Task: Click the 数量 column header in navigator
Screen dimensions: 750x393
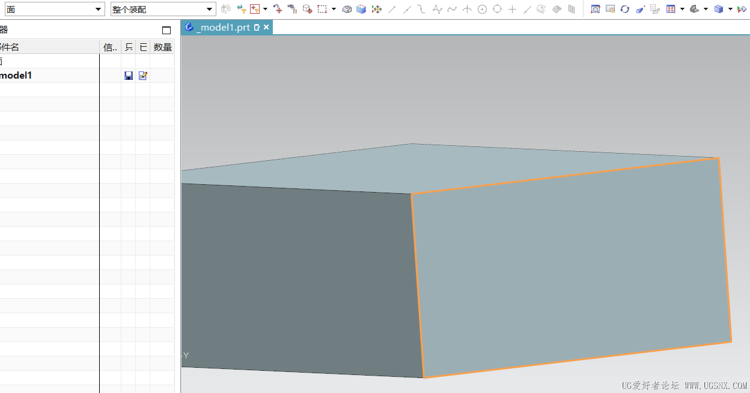Action: pyautogui.click(x=162, y=47)
